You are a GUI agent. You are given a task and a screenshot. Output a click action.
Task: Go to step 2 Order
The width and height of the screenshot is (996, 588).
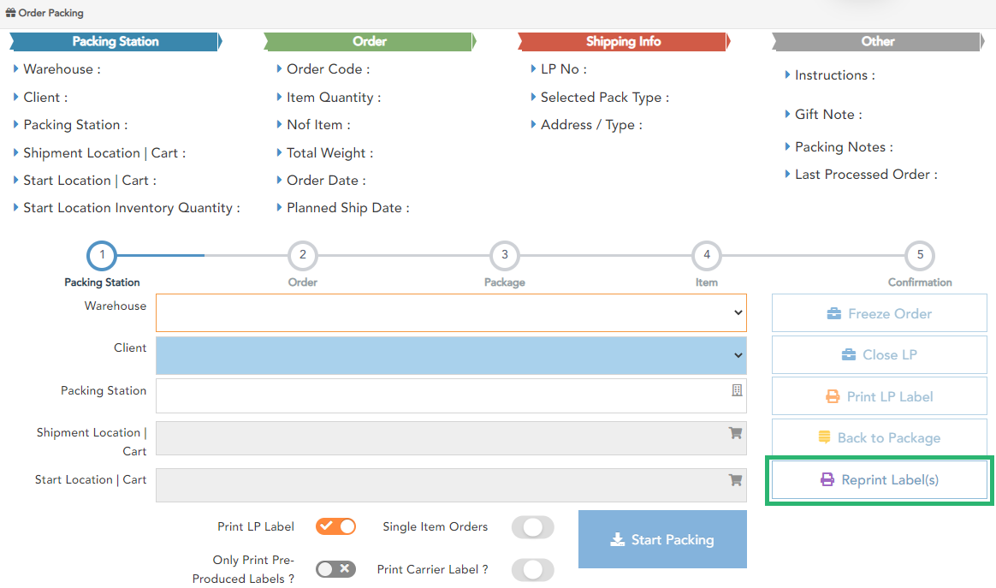click(302, 256)
